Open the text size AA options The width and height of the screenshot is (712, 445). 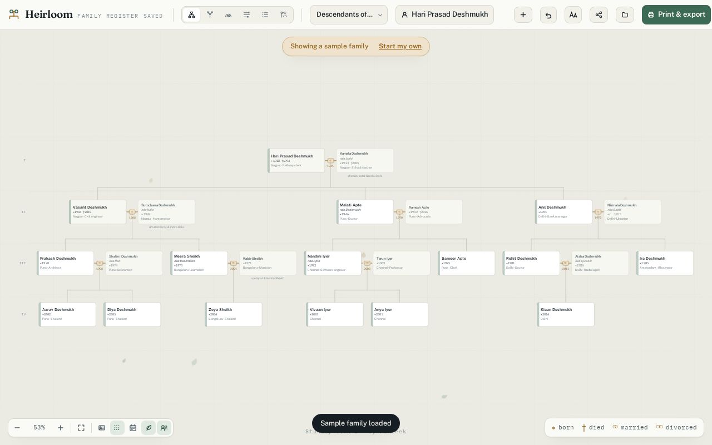point(573,15)
